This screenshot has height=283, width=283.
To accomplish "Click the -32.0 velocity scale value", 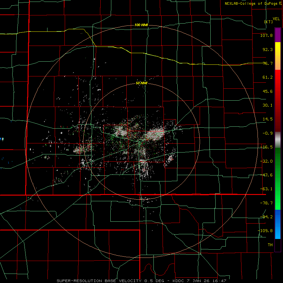I will click(266, 161).
